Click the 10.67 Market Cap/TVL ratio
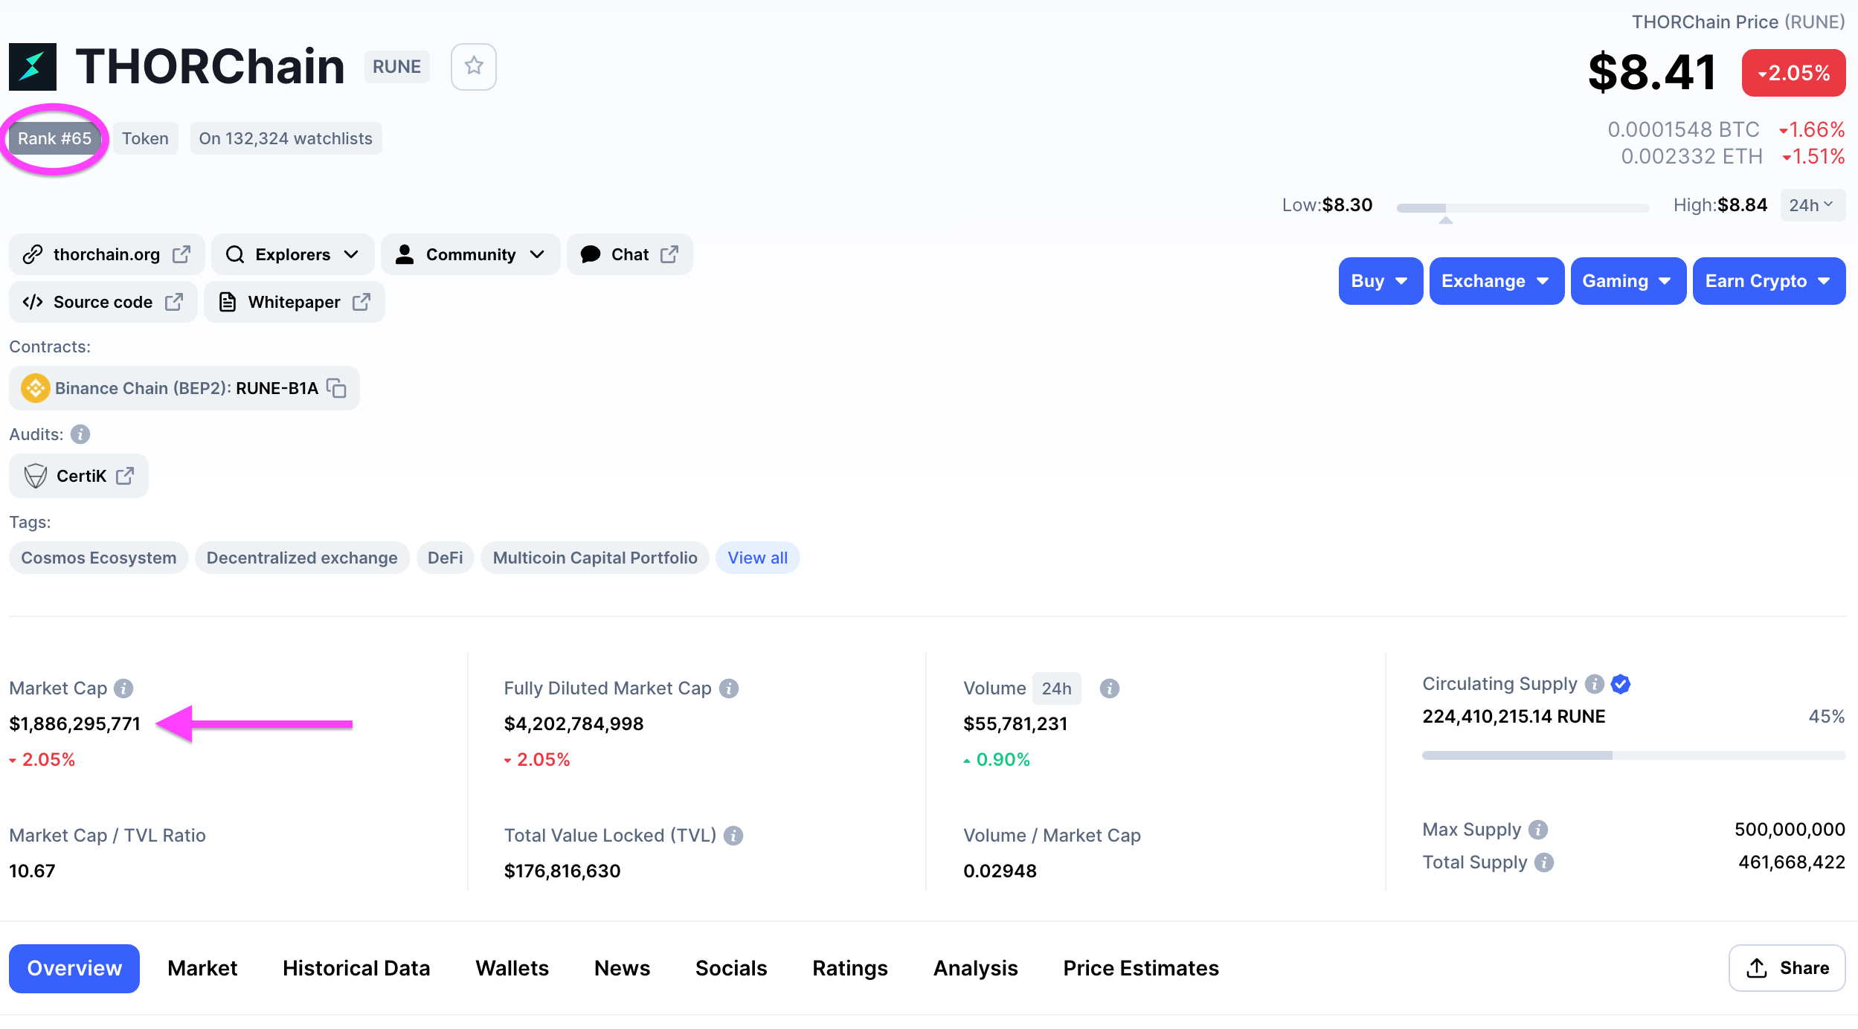1858x1029 pixels. point(32,871)
